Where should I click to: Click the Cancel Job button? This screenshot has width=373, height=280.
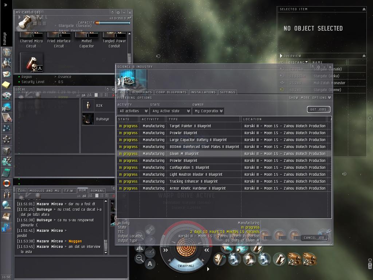(x=314, y=238)
